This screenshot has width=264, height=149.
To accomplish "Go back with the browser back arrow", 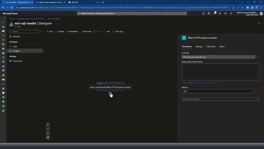I will tap(3, 7).
